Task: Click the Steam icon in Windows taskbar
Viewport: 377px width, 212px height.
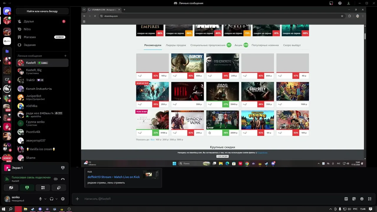Action: pos(33,209)
